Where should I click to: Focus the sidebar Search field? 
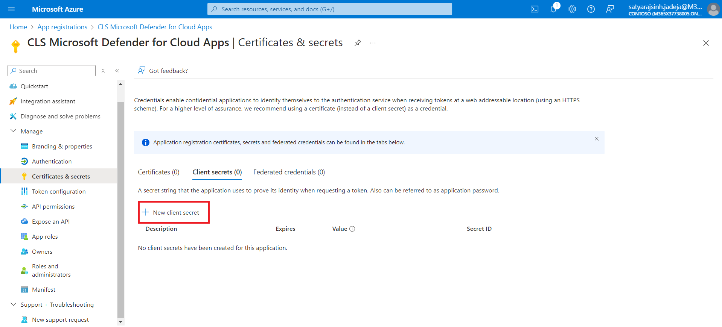click(52, 71)
